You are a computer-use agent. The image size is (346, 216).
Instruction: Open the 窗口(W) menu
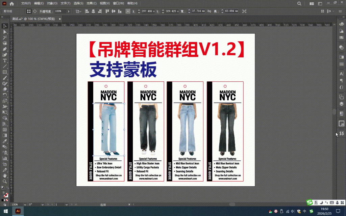click(119, 3)
